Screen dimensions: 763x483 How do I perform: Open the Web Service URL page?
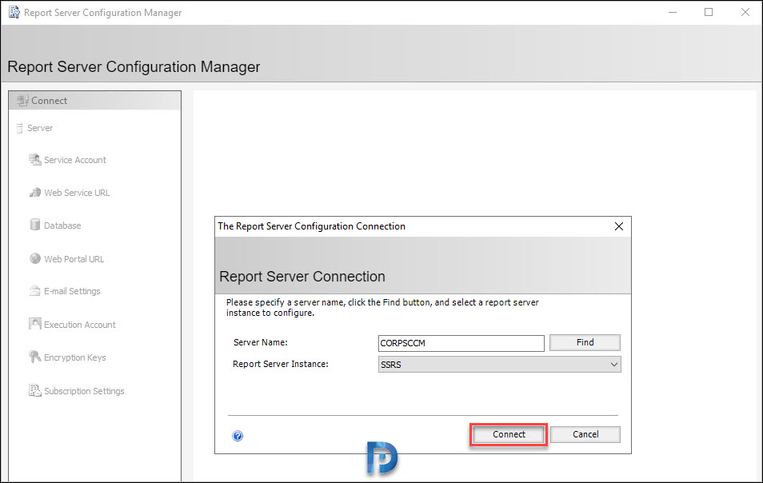(x=77, y=193)
